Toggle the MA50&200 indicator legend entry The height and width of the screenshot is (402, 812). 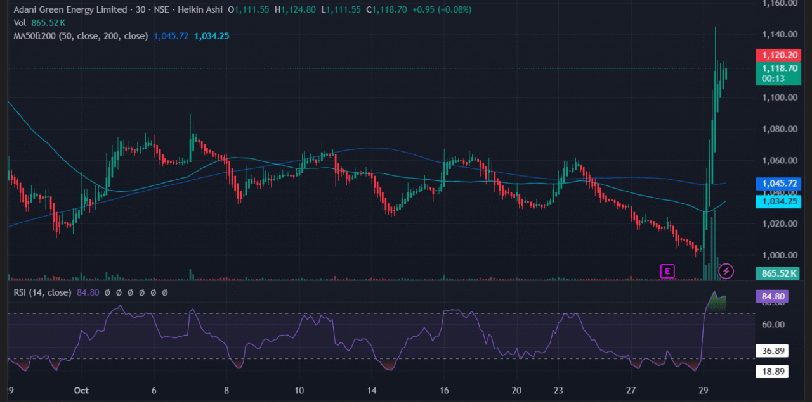pos(76,36)
